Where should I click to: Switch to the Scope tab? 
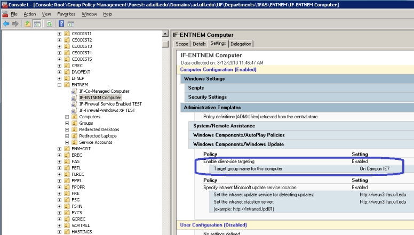pos(182,44)
